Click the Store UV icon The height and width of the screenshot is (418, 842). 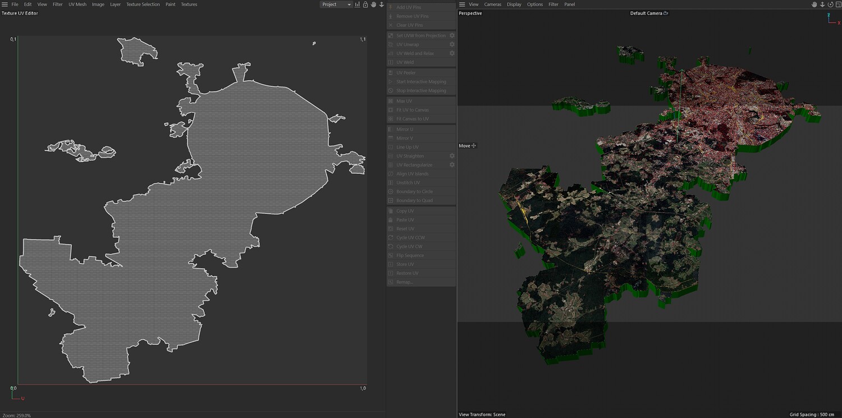click(x=391, y=264)
